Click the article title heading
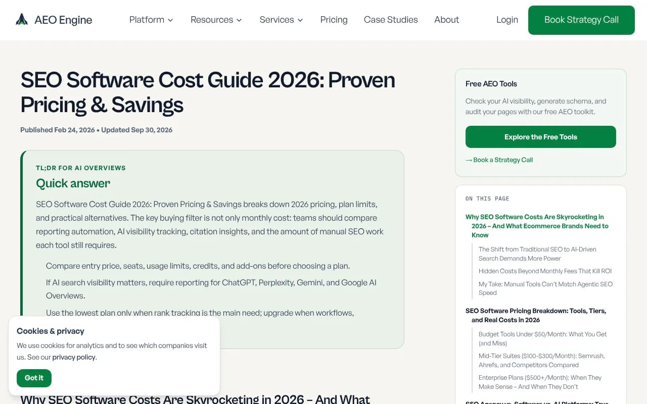The height and width of the screenshot is (404, 647). pyautogui.click(x=208, y=92)
